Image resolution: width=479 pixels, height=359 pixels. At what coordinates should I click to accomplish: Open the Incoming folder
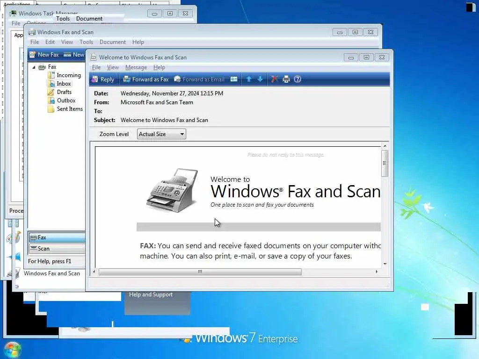[x=69, y=75]
